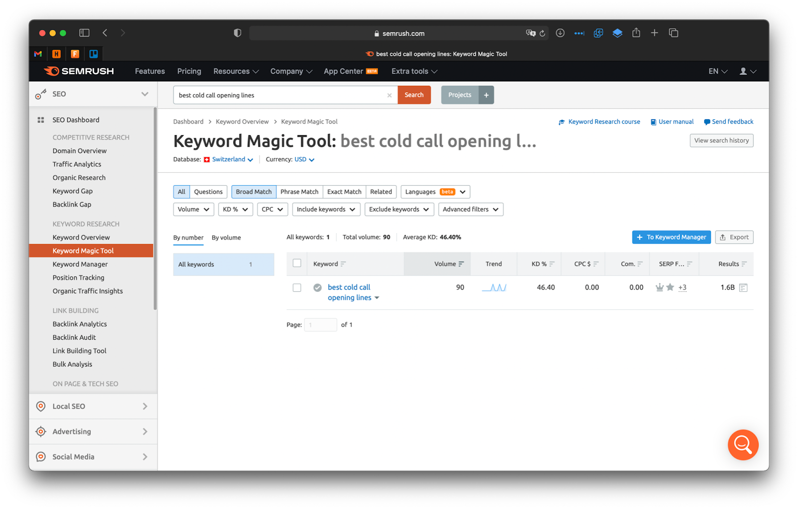Open the Features nav item
The width and height of the screenshot is (798, 509).
[150, 71]
